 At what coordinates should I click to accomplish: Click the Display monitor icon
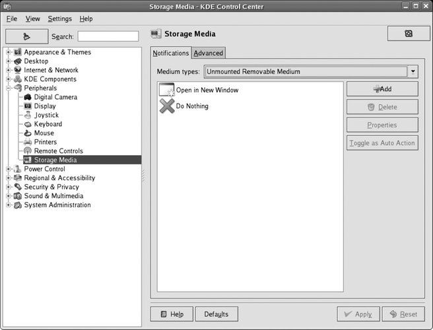pos(28,106)
